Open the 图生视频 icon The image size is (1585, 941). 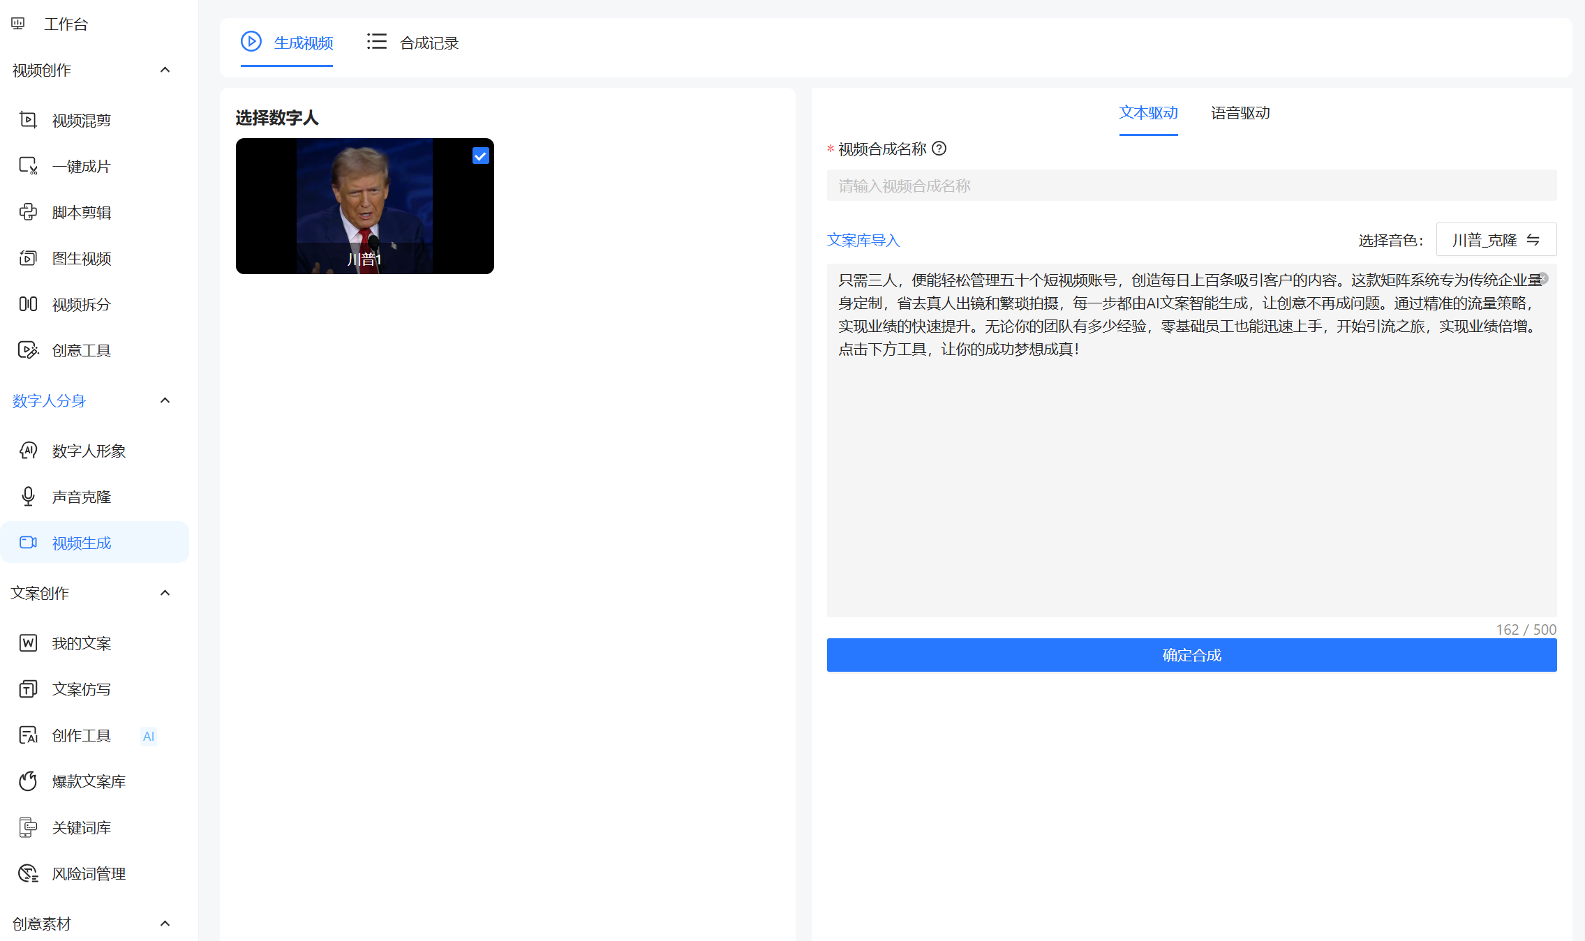point(28,258)
